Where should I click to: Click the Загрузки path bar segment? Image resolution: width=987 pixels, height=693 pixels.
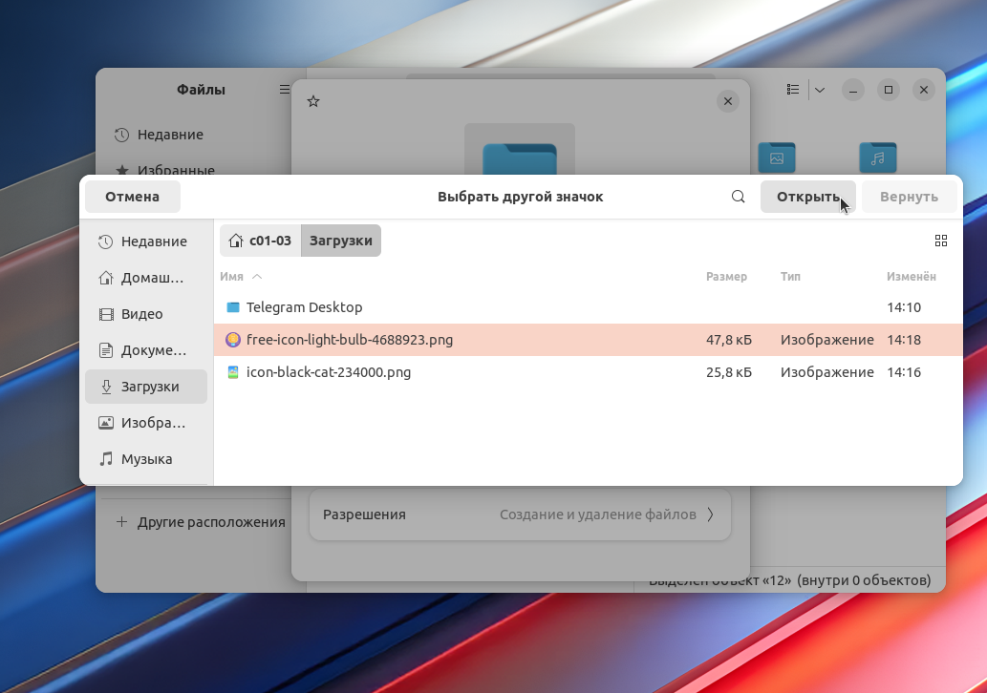click(341, 241)
